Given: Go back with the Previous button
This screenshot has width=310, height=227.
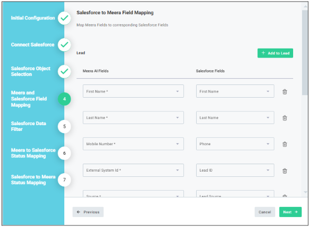Looking at the screenshot, I should click(x=88, y=212).
